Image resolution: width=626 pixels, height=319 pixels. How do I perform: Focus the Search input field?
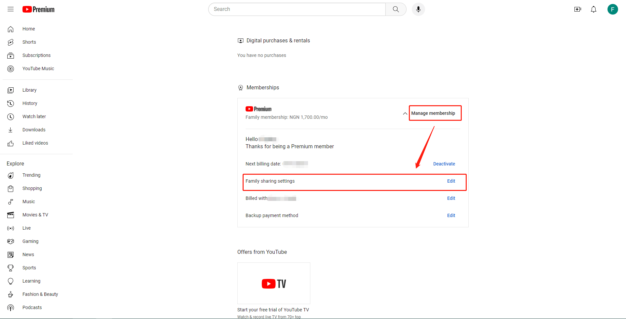coord(297,9)
